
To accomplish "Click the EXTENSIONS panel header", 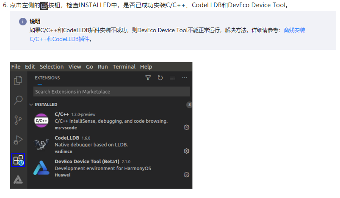I will (47, 78).
